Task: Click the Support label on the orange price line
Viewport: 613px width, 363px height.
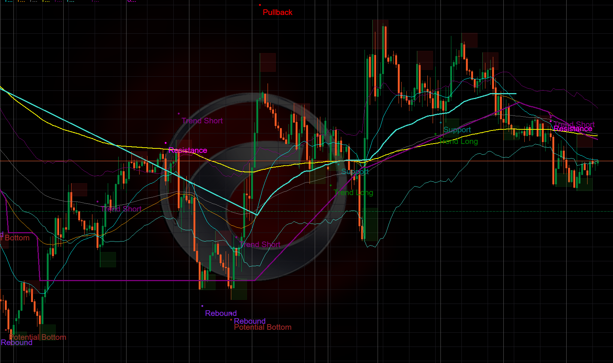Action: pos(355,172)
